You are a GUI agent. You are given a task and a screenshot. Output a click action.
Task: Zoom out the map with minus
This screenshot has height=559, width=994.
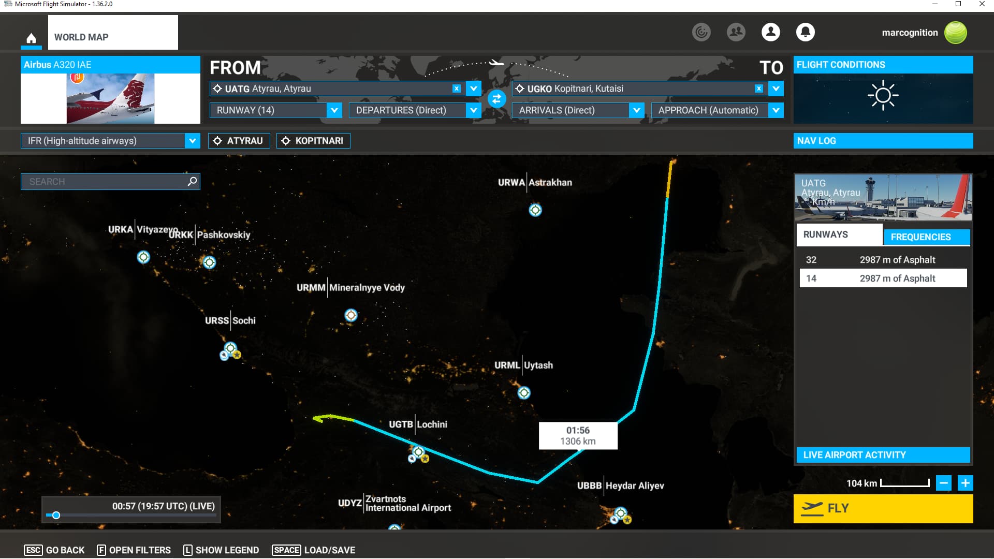tap(944, 483)
